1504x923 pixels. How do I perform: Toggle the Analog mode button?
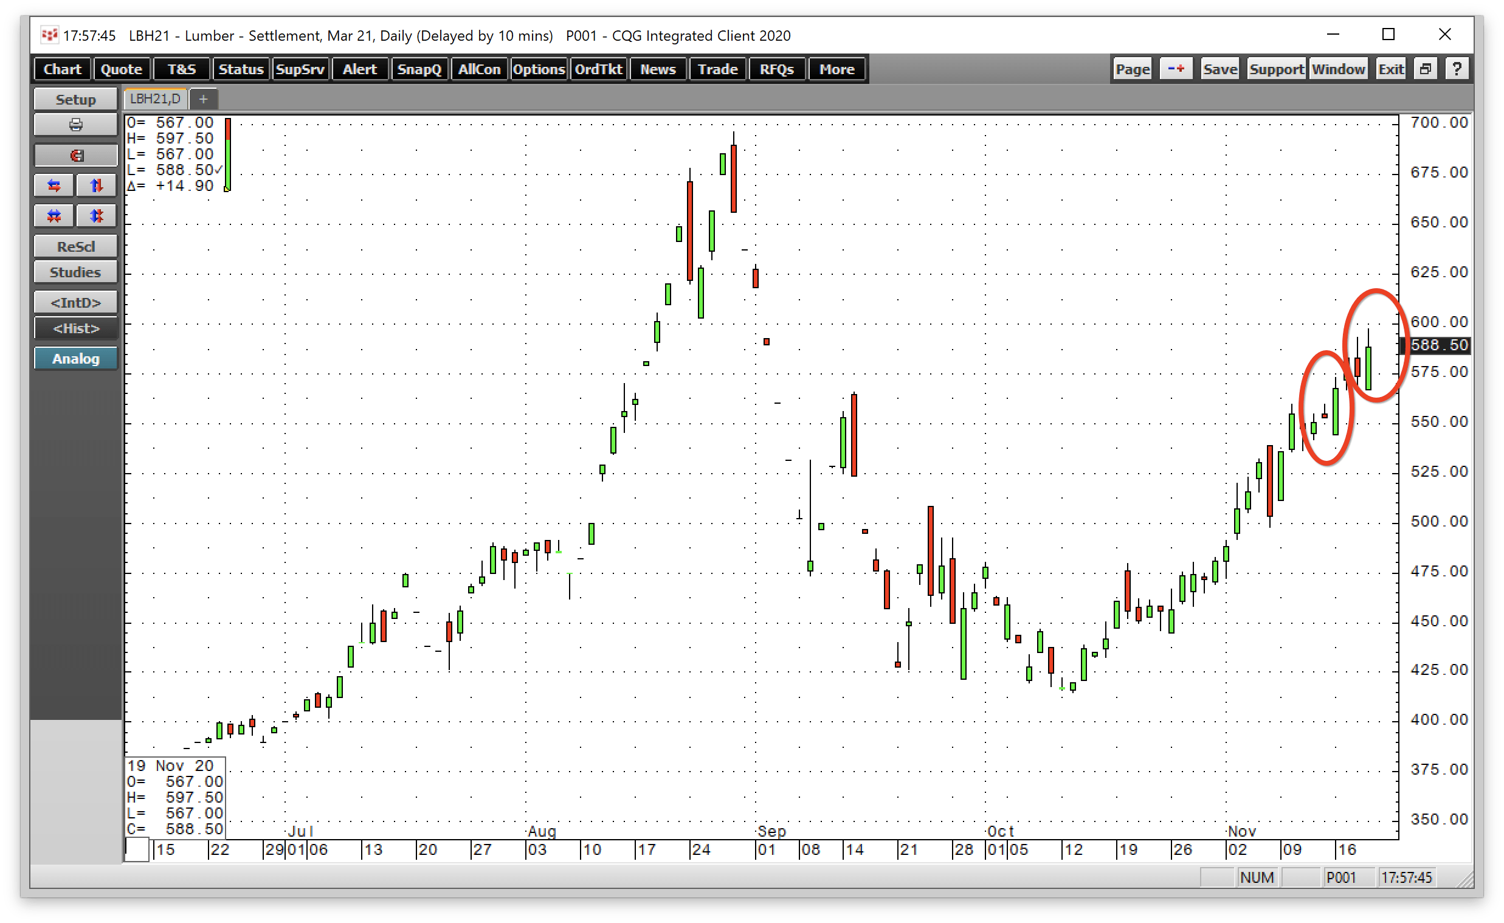point(76,358)
